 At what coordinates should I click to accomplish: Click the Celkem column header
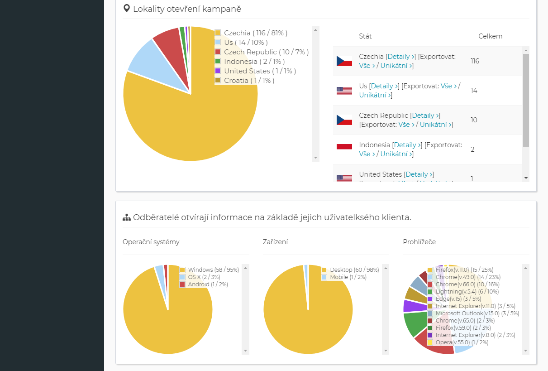click(x=490, y=36)
